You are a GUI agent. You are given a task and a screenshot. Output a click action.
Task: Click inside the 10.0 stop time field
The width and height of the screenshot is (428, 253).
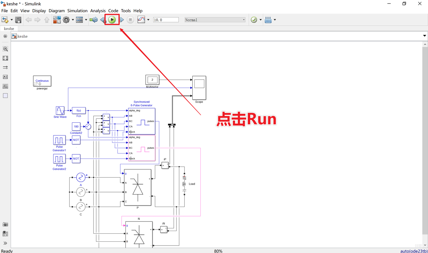coord(166,20)
